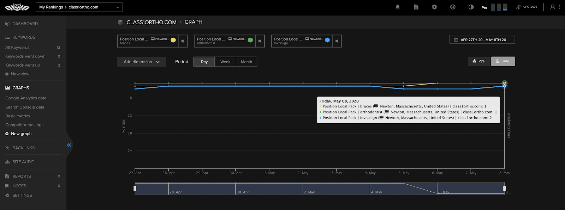Remove the orthodontist dimension
The width and height of the screenshot is (565, 210).
tap(260, 41)
